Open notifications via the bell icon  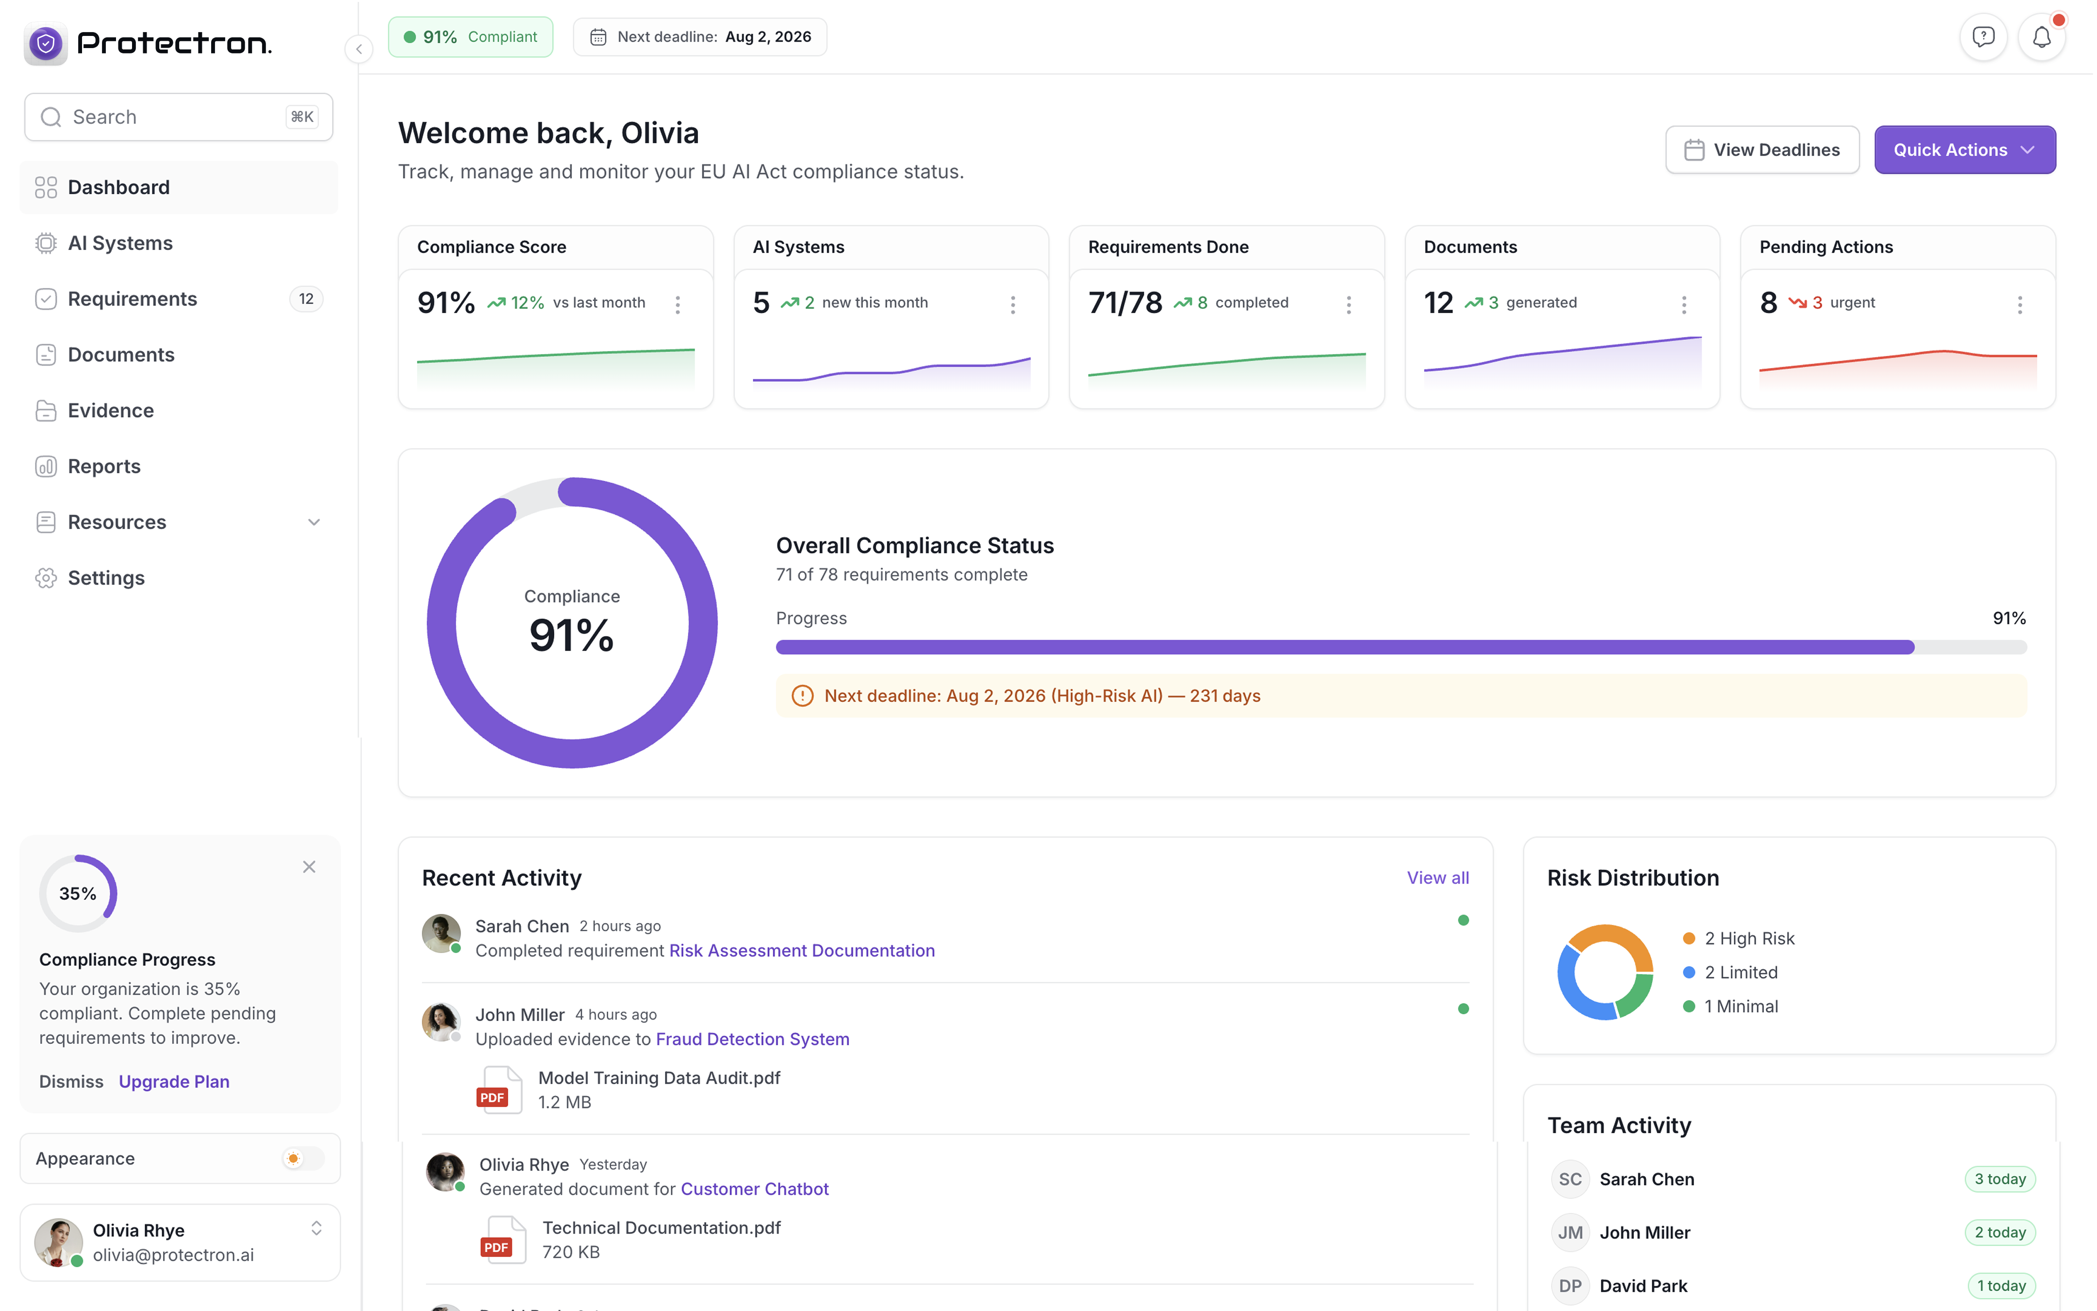click(x=2042, y=36)
